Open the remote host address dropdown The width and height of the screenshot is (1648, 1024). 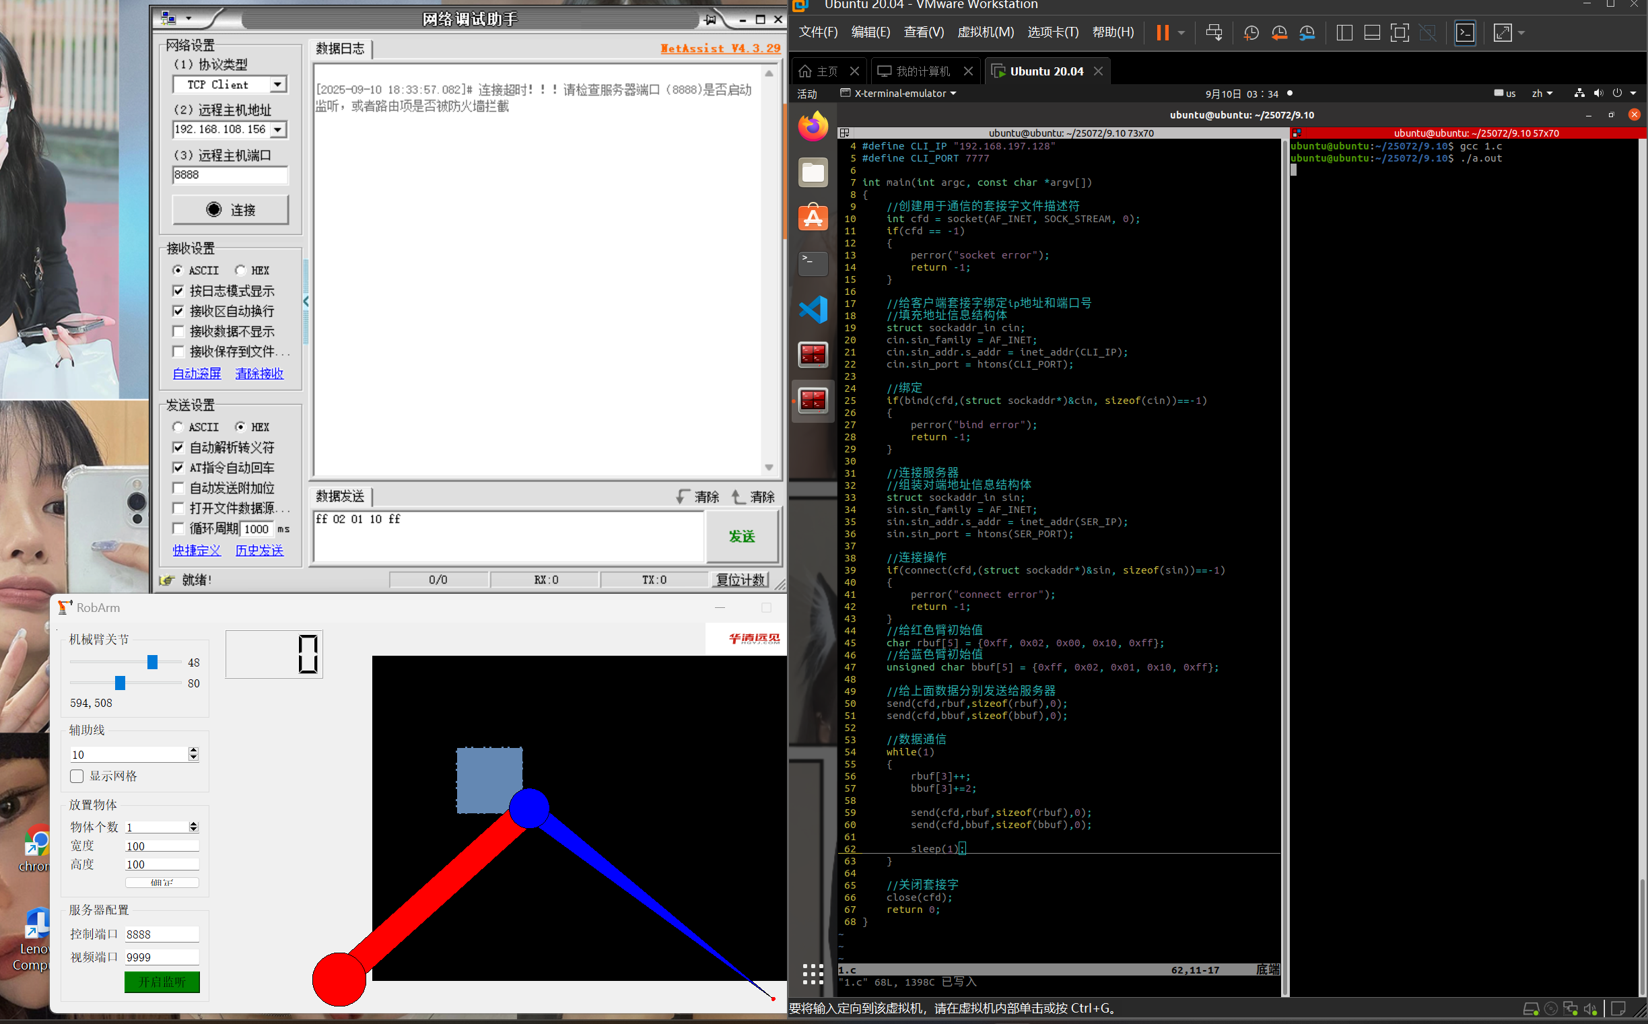coord(277,129)
